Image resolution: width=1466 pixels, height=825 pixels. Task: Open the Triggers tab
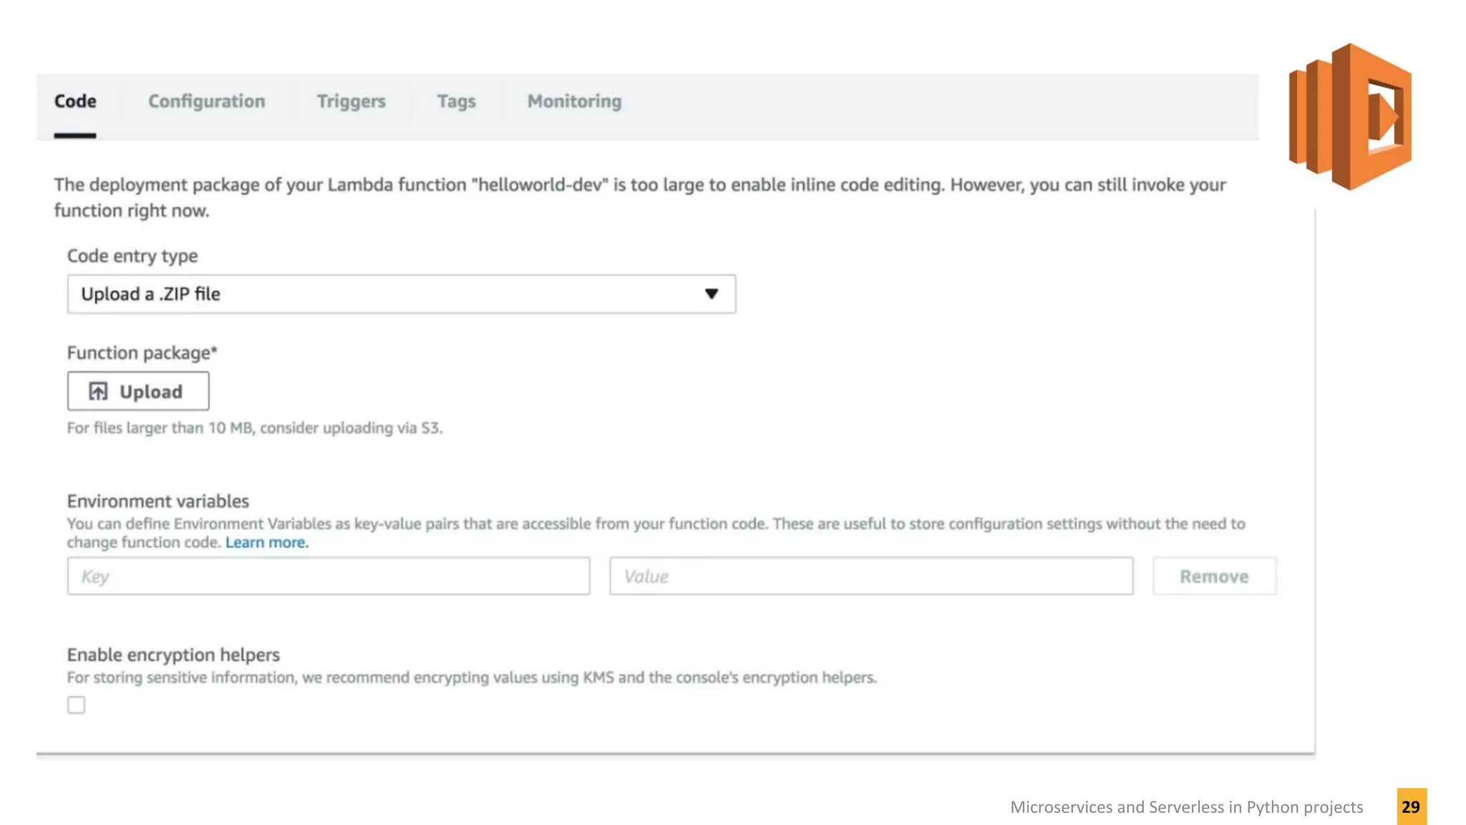pyautogui.click(x=351, y=102)
